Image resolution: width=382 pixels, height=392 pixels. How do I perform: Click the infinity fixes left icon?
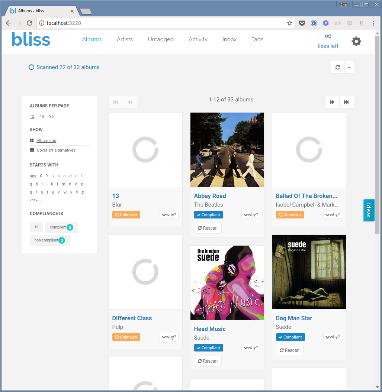(x=328, y=36)
